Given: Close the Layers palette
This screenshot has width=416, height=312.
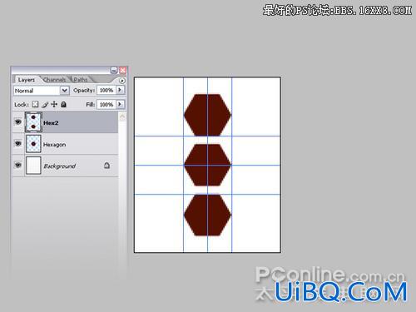Looking at the screenshot, I should [x=122, y=71].
